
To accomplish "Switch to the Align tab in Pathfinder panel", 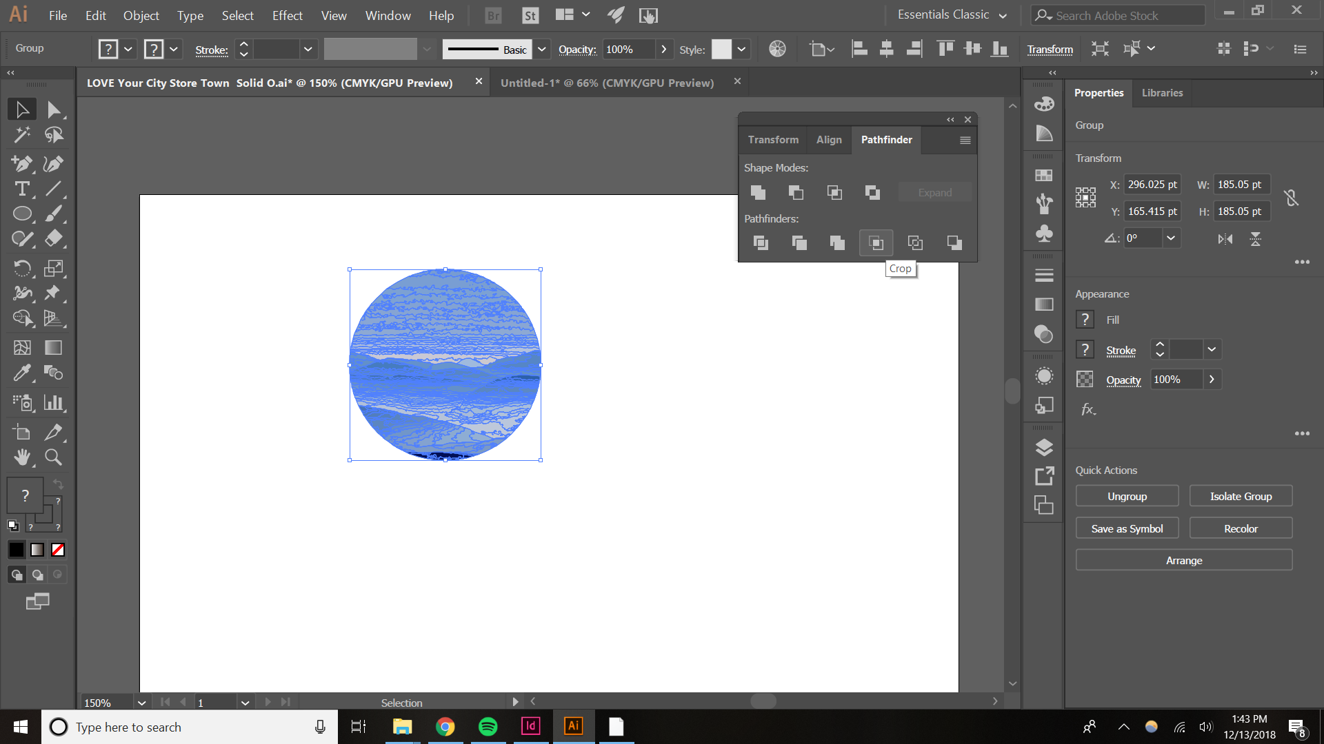I will coord(829,140).
